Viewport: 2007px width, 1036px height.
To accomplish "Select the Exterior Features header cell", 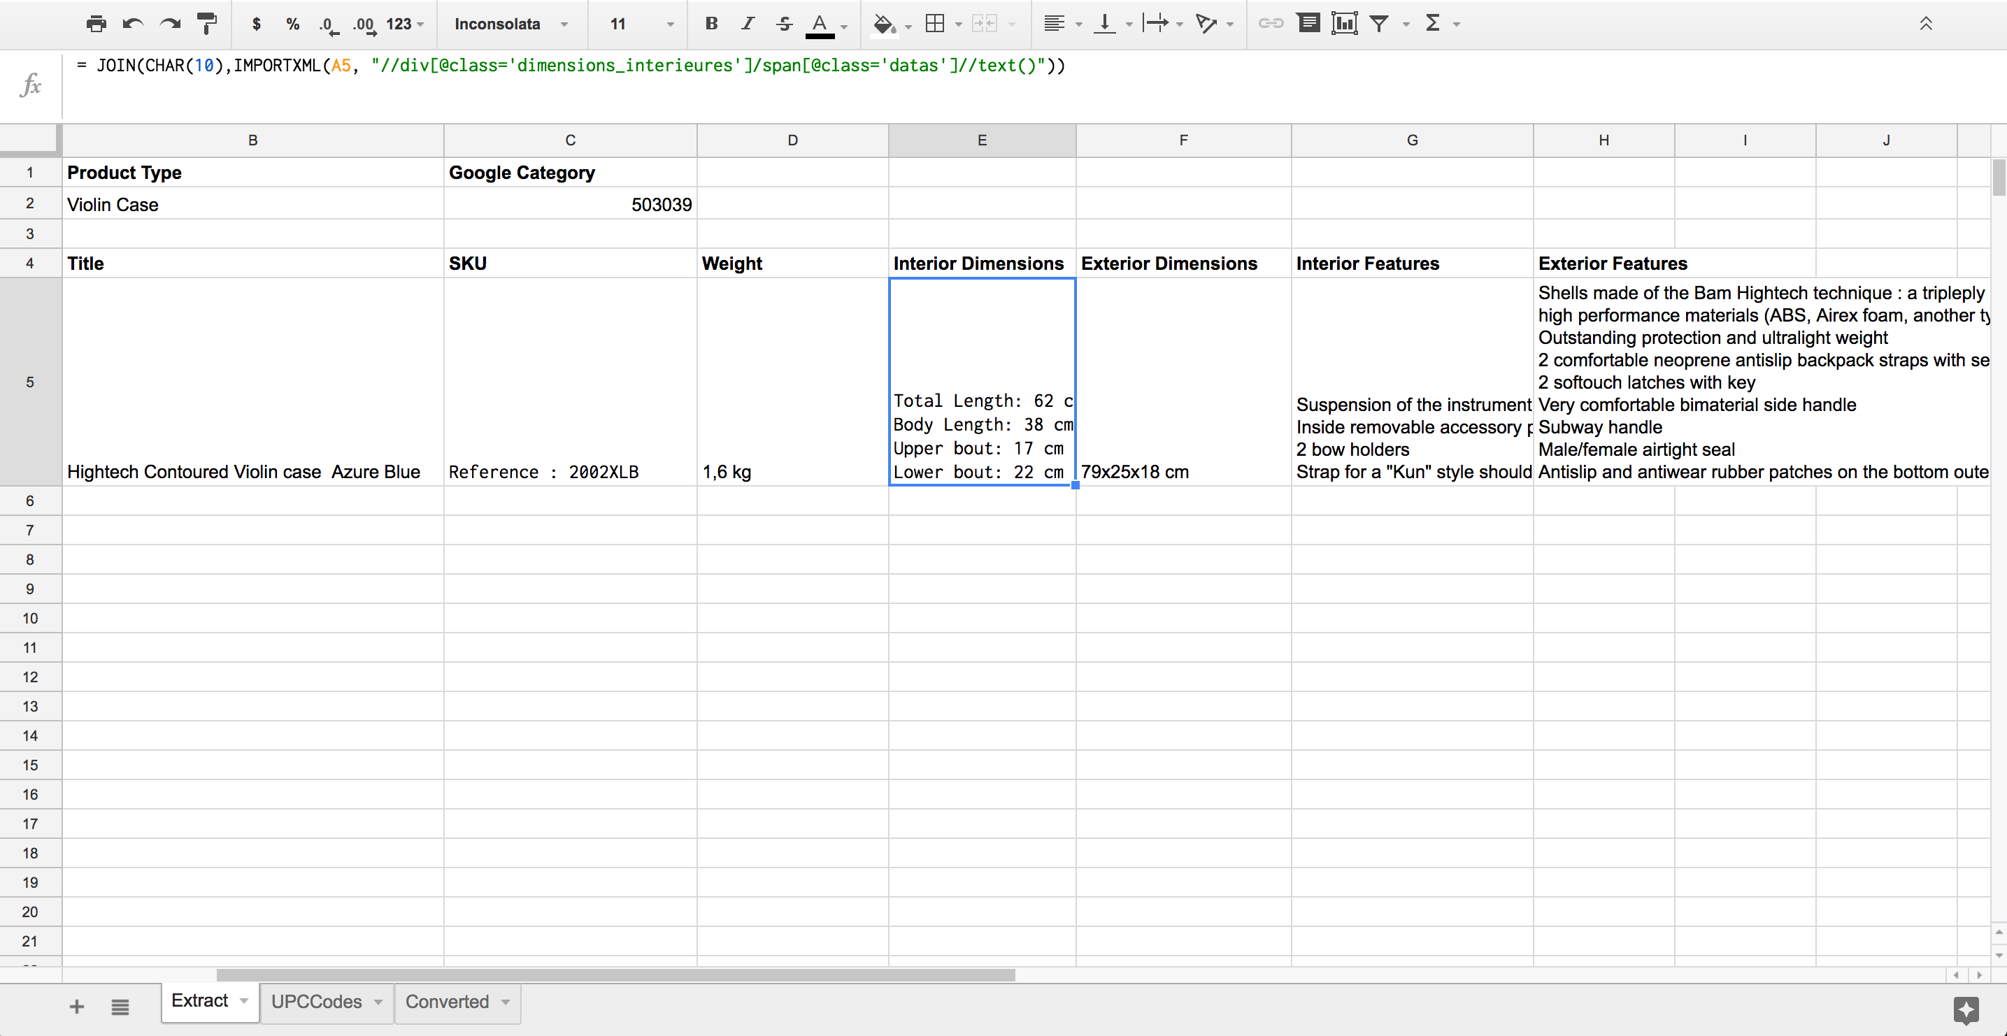I will coord(1604,264).
